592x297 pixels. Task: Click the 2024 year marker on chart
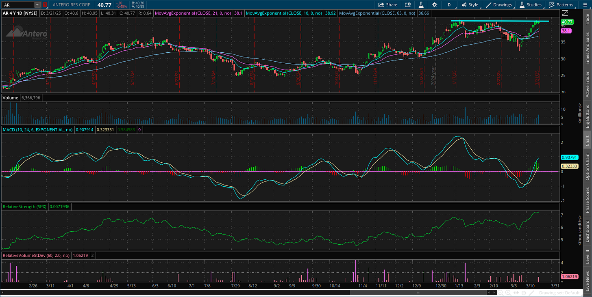click(x=433, y=75)
